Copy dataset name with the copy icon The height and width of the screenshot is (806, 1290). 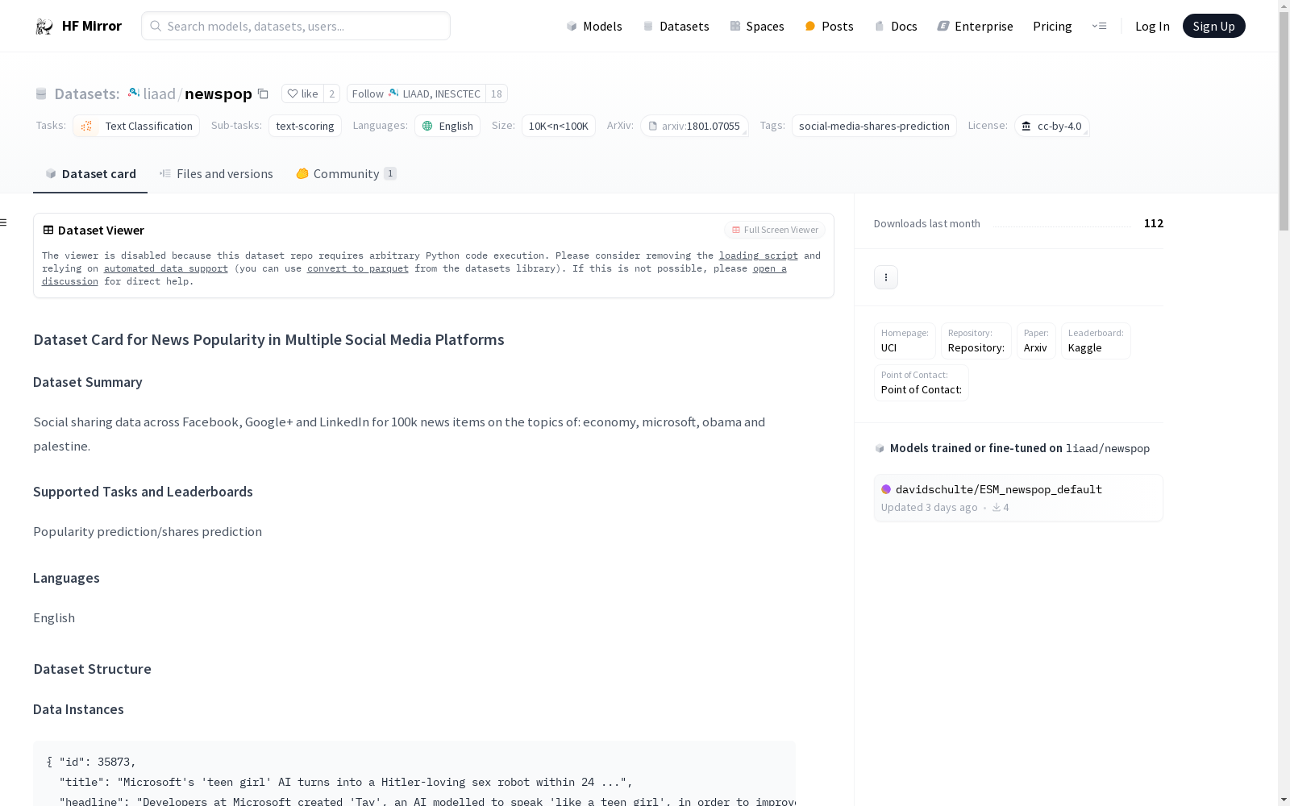[263, 93]
